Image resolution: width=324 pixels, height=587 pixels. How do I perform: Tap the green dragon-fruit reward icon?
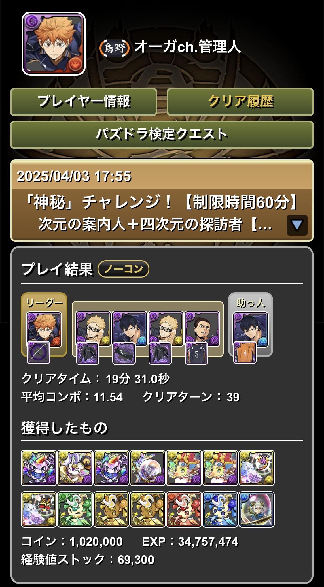coord(75,509)
